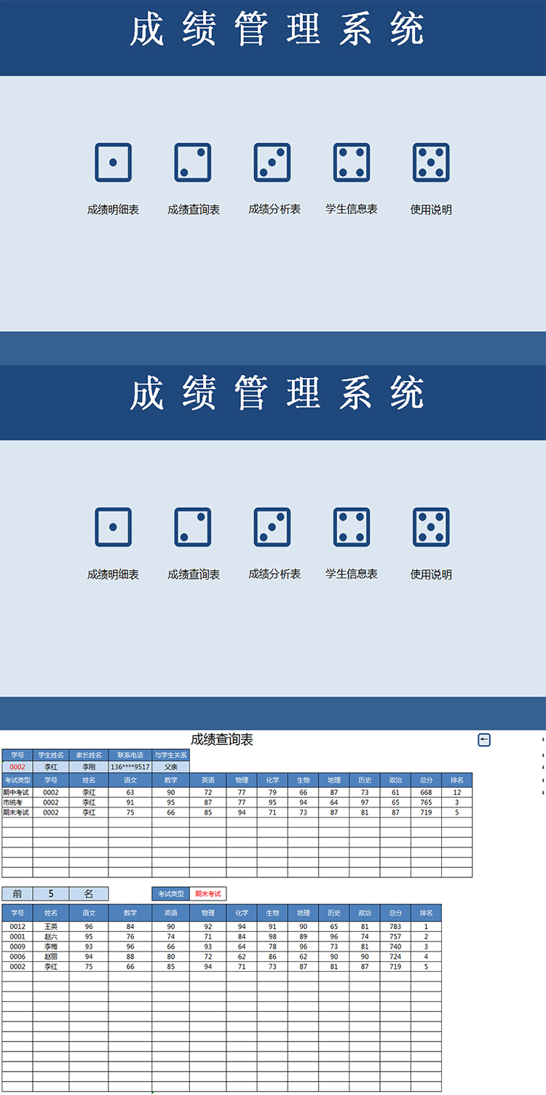Select the red 0002 student ID input cell
Viewport: 546px width, 1095px height.
(17, 767)
